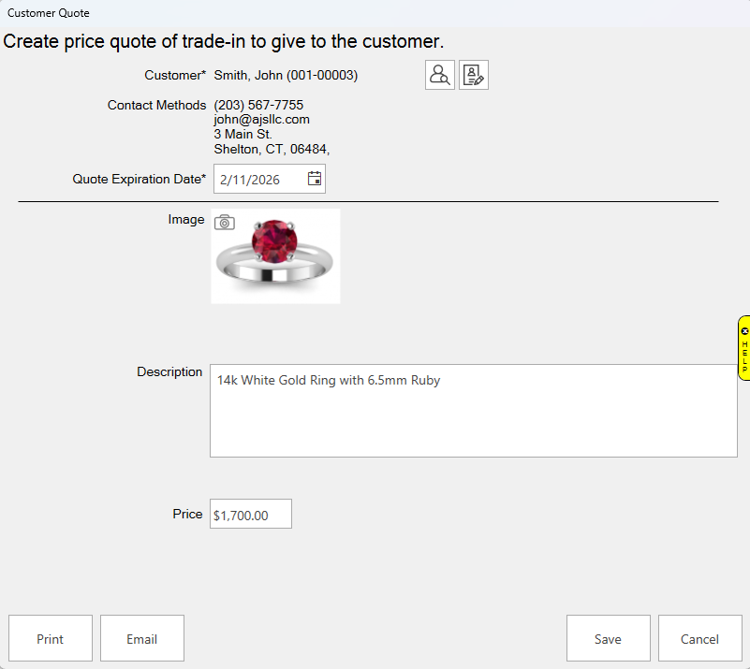Click the 3 Main St. address line
Image resolution: width=750 pixels, height=669 pixels.
(243, 134)
